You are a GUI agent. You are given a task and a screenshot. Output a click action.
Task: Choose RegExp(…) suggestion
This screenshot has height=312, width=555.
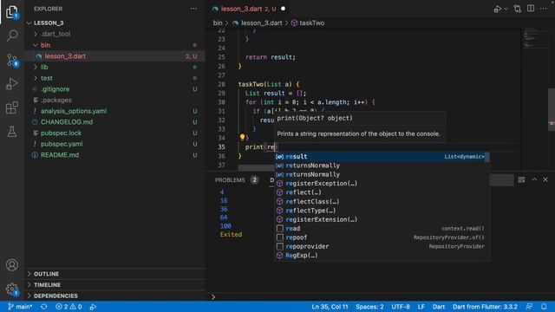(382, 256)
